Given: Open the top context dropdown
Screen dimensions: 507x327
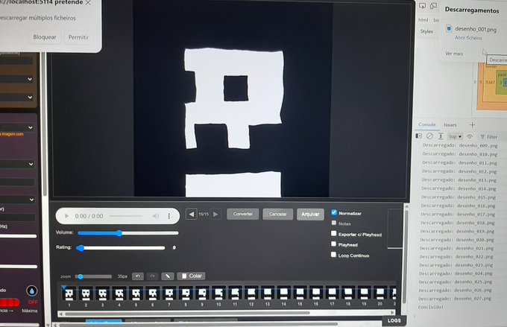Looking at the screenshot, I should click(456, 136).
